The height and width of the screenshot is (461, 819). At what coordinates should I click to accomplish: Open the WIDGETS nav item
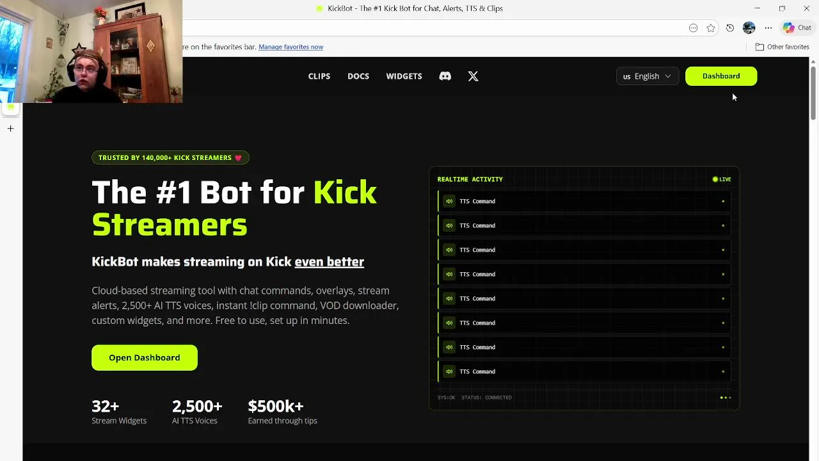coord(404,76)
